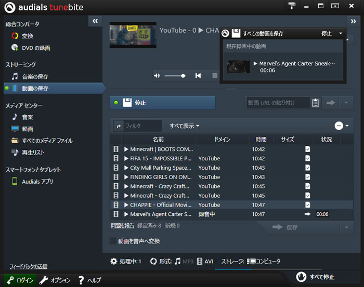Image resolution: width=364 pixels, height=287 pixels.
Task: Click the clipboard paste icon
Action: 315,103
